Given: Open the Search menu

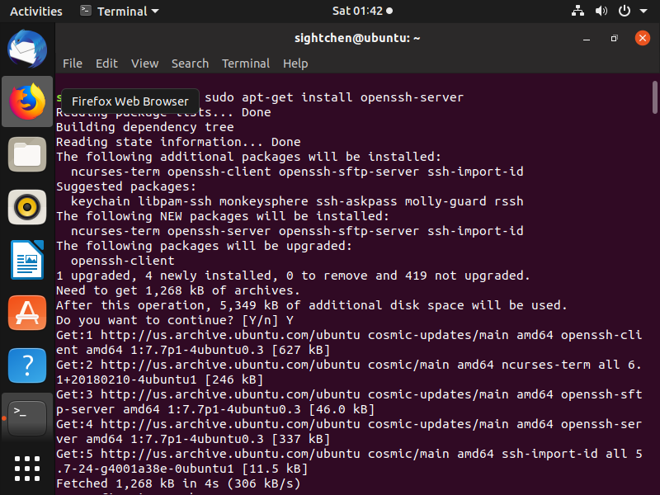Looking at the screenshot, I should click(190, 64).
